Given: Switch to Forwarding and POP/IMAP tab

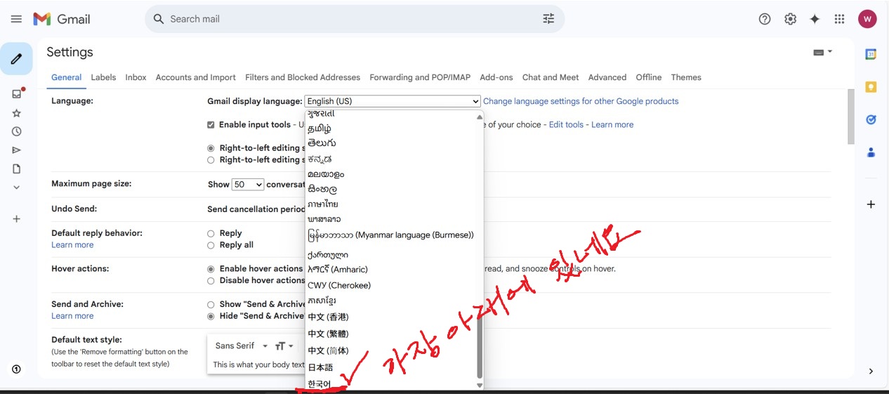Looking at the screenshot, I should (420, 77).
